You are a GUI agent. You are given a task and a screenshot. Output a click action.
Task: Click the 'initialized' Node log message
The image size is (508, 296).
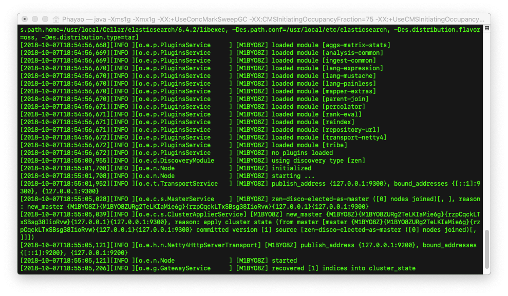(x=292, y=168)
